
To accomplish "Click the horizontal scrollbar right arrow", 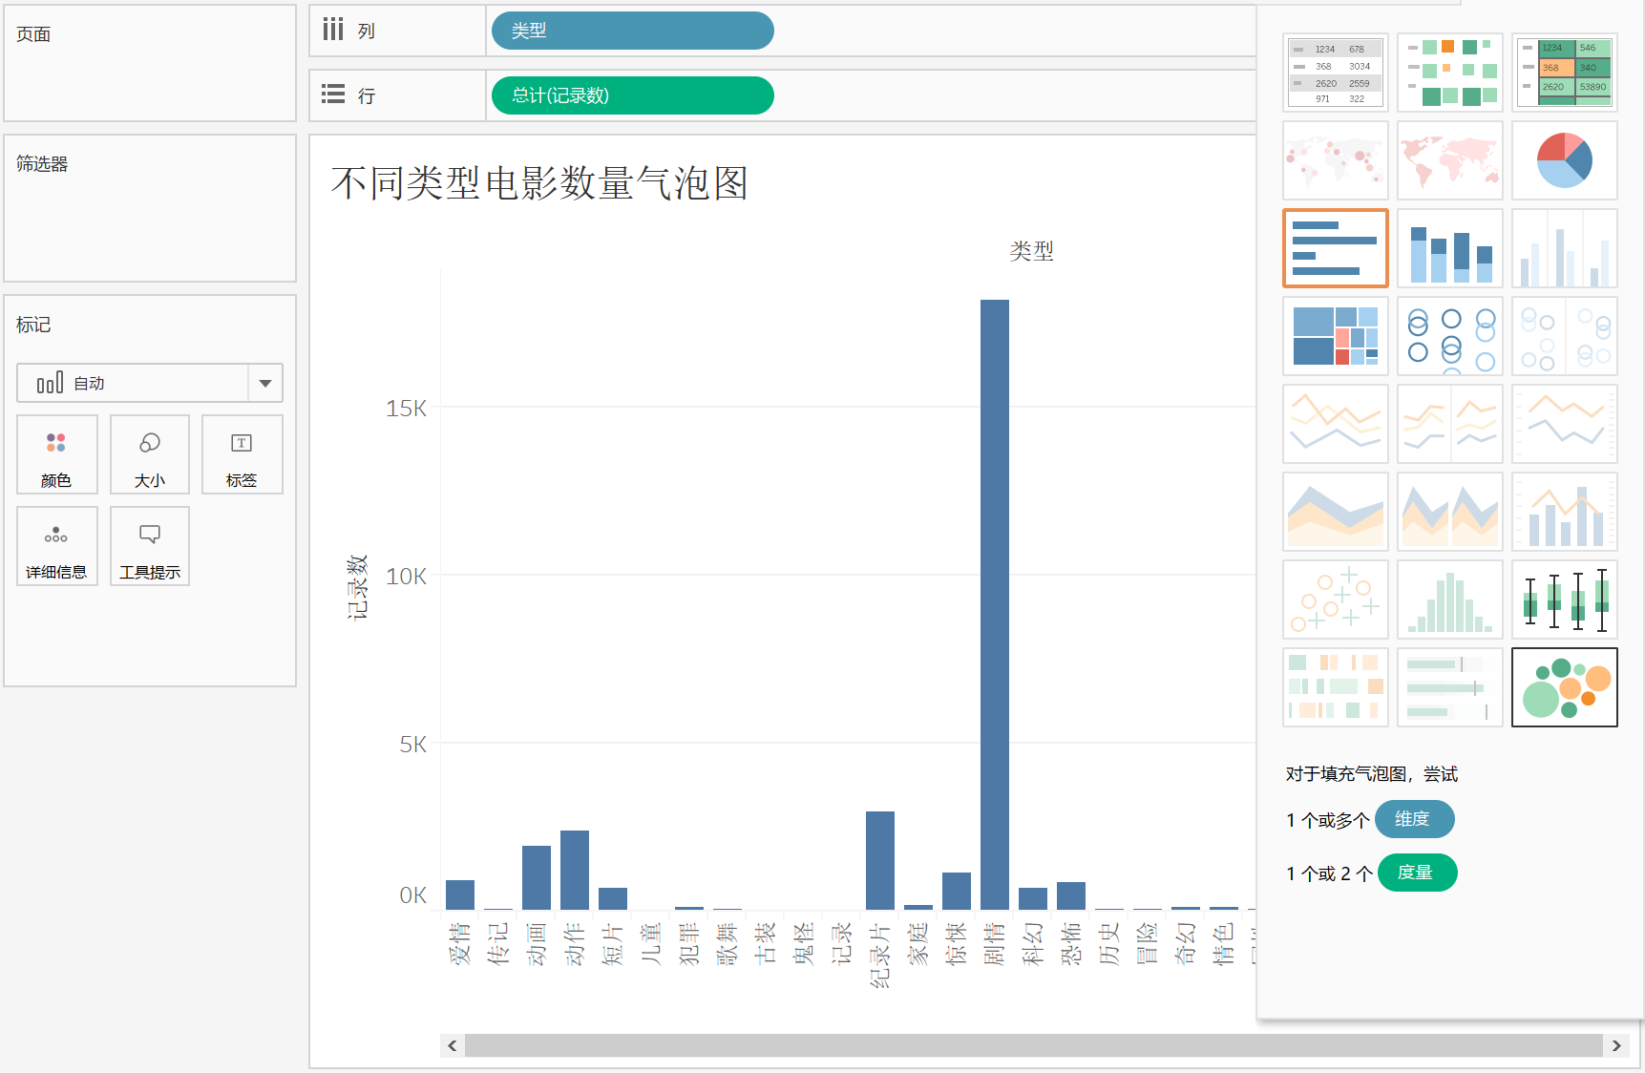I will [x=1616, y=1045].
